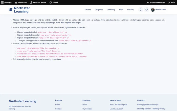177x111 pixels.
Task: Click the graduation cap logo icon
Action: (11, 10)
